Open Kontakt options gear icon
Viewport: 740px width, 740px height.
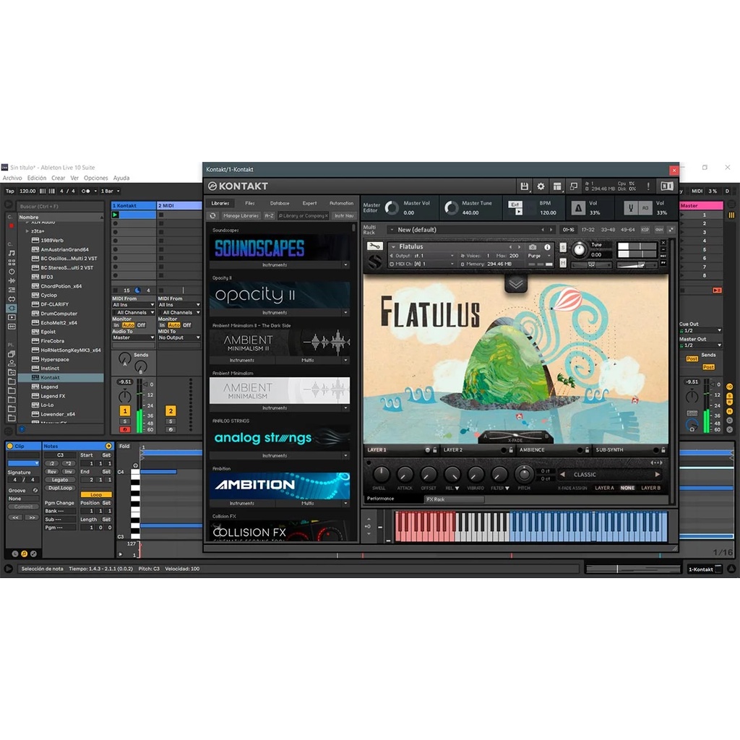pyautogui.click(x=541, y=186)
